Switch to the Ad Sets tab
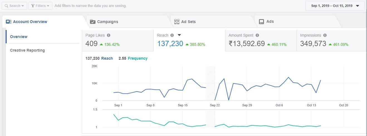The height and width of the screenshot is (136, 367). coord(212,22)
